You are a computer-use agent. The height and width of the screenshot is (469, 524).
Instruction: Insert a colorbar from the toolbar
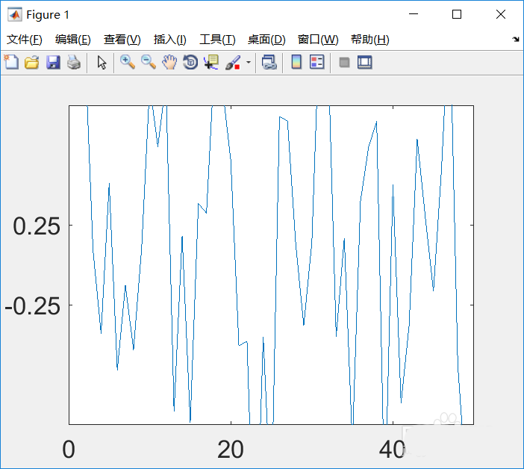point(296,63)
